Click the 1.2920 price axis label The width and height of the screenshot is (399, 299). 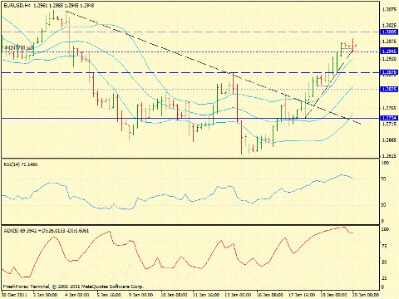[x=389, y=59]
